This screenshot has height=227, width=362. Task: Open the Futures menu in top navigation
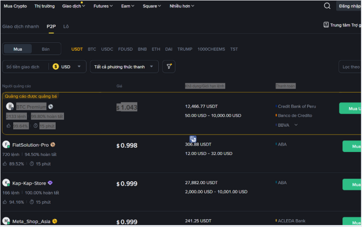[103, 6]
